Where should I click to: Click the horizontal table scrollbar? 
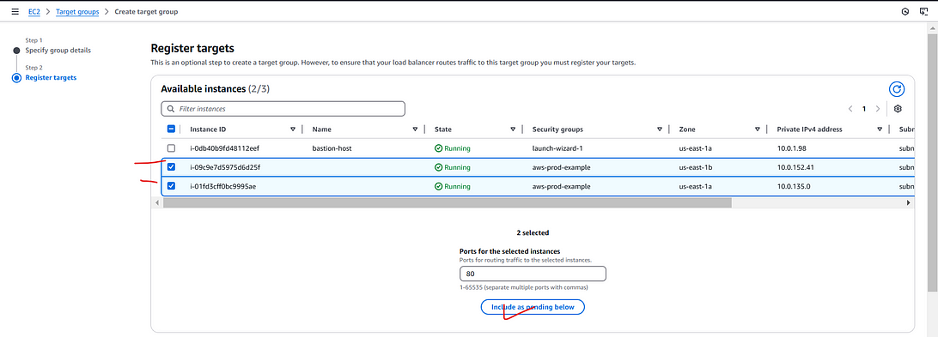click(x=447, y=202)
